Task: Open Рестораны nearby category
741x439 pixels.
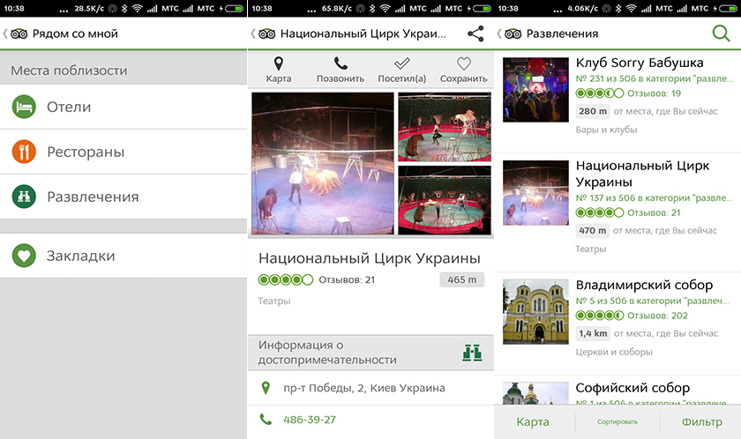Action: (x=123, y=152)
